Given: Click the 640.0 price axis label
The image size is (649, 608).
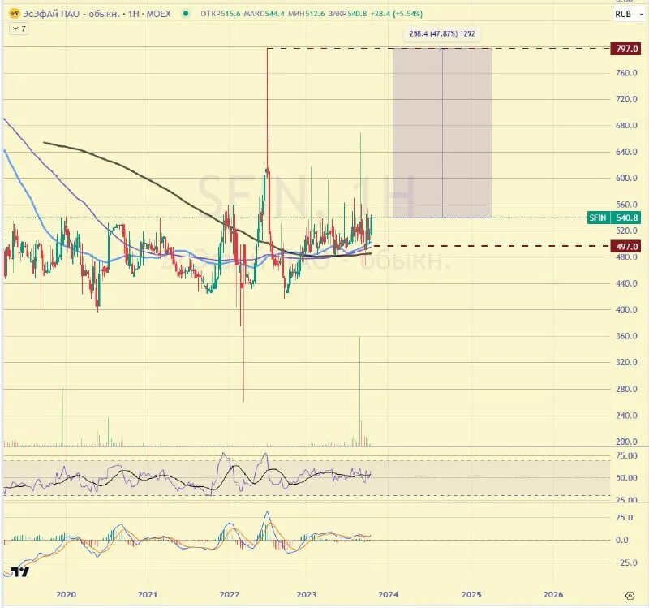Looking at the screenshot, I should coord(626,152).
